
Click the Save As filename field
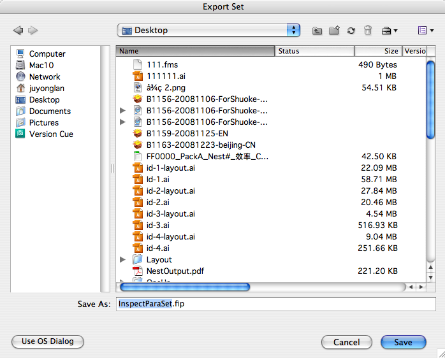pyautogui.click(x=275, y=304)
